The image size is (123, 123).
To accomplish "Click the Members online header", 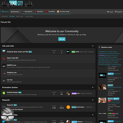I will (107, 47).
